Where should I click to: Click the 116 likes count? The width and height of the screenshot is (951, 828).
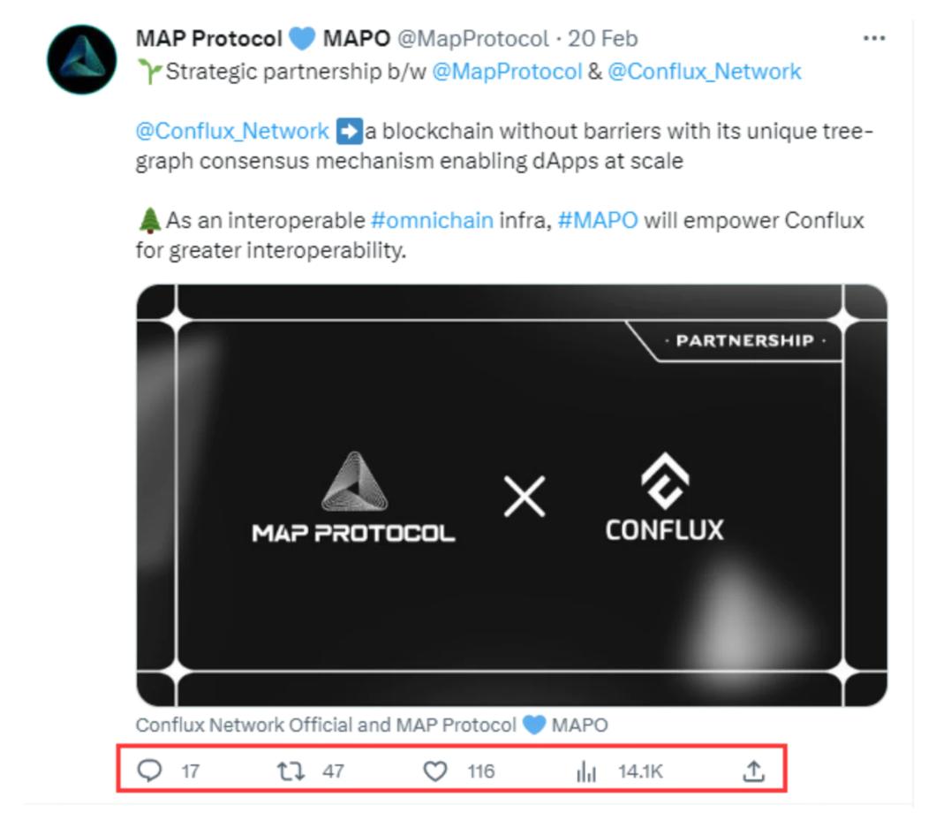(x=480, y=771)
